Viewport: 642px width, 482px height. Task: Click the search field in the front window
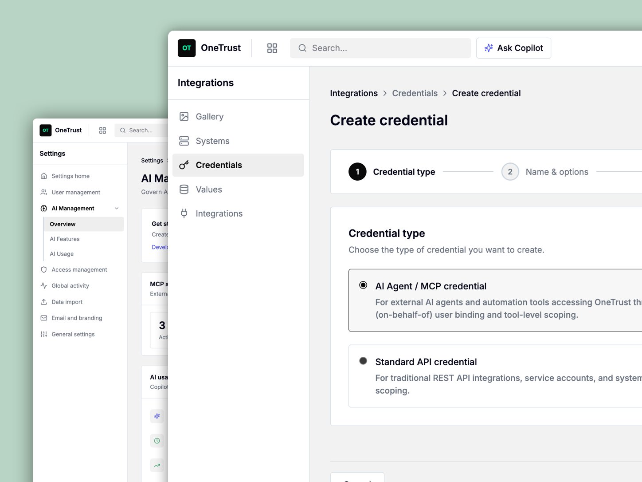[x=380, y=48]
